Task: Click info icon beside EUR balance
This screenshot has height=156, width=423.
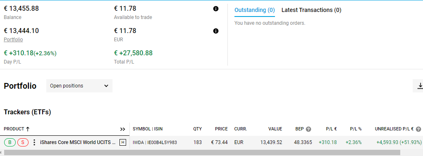Action: tap(215, 31)
